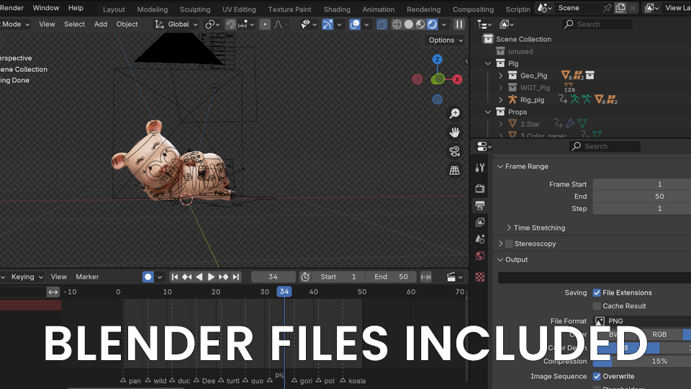Screen dimensions: 691x389
Task: Select rendered viewport shading
Action: (x=433, y=24)
